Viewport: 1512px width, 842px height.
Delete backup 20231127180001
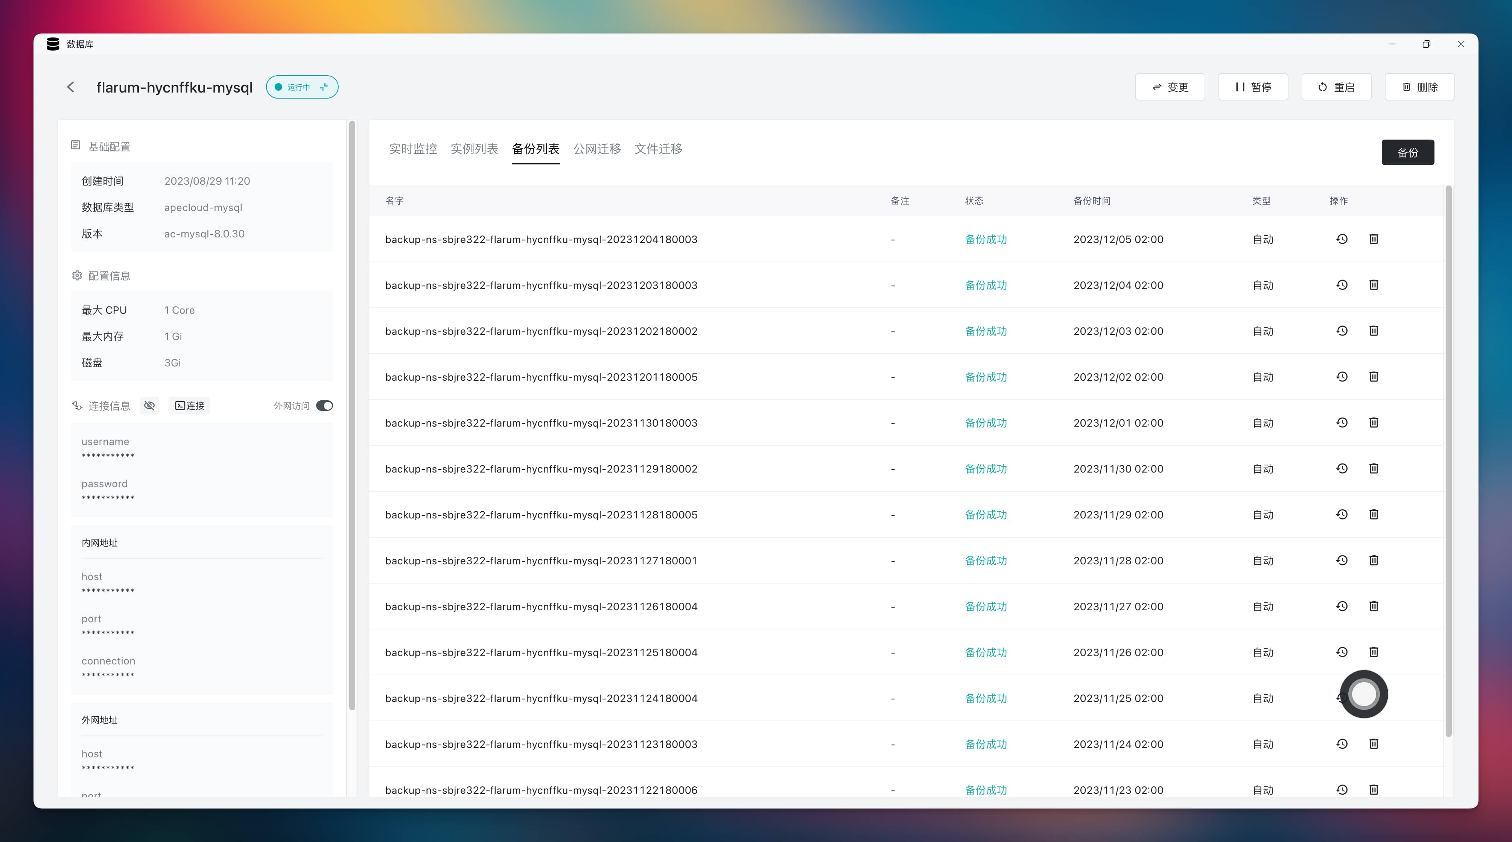pos(1374,560)
